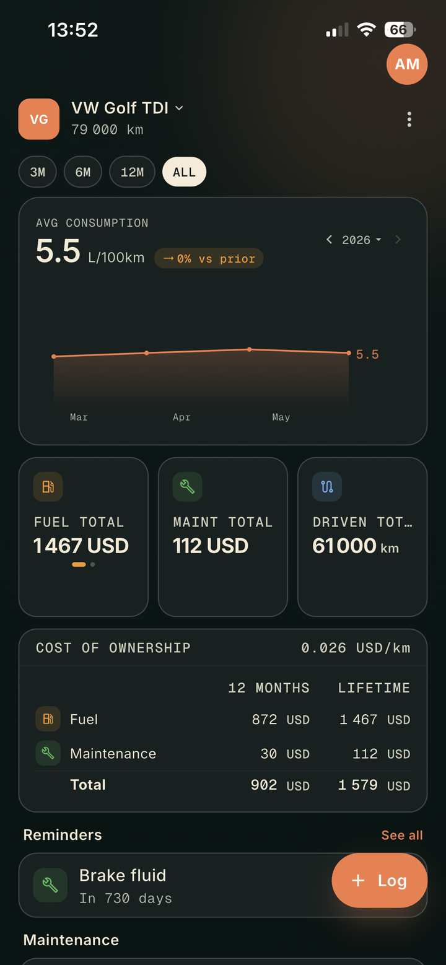This screenshot has height=965, width=446.
Task: Tap the Apr label on the chart axis
Action: pos(181,417)
